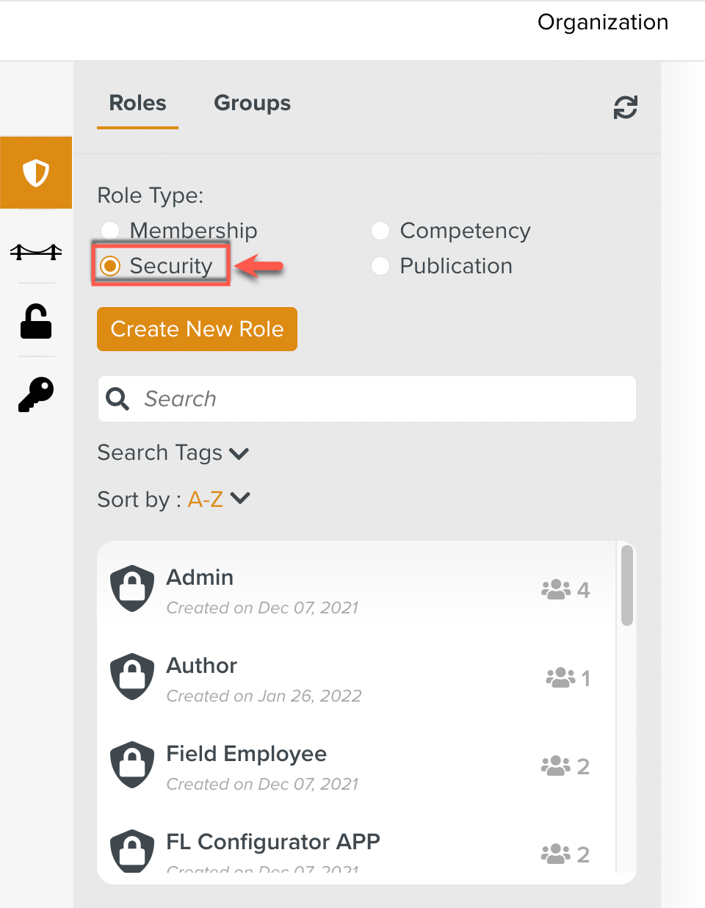Click the members icon for Author role

point(560,677)
